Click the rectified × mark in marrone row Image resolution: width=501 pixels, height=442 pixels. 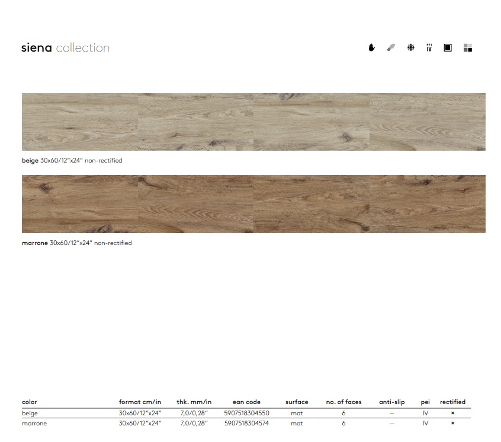(452, 424)
